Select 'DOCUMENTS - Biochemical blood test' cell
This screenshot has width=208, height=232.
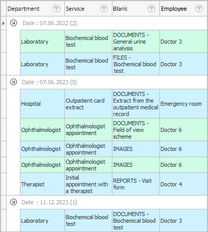click(136, 221)
